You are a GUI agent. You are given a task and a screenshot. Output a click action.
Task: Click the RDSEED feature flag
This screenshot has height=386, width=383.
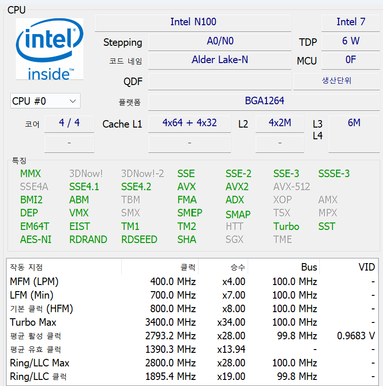pos(139,240)
